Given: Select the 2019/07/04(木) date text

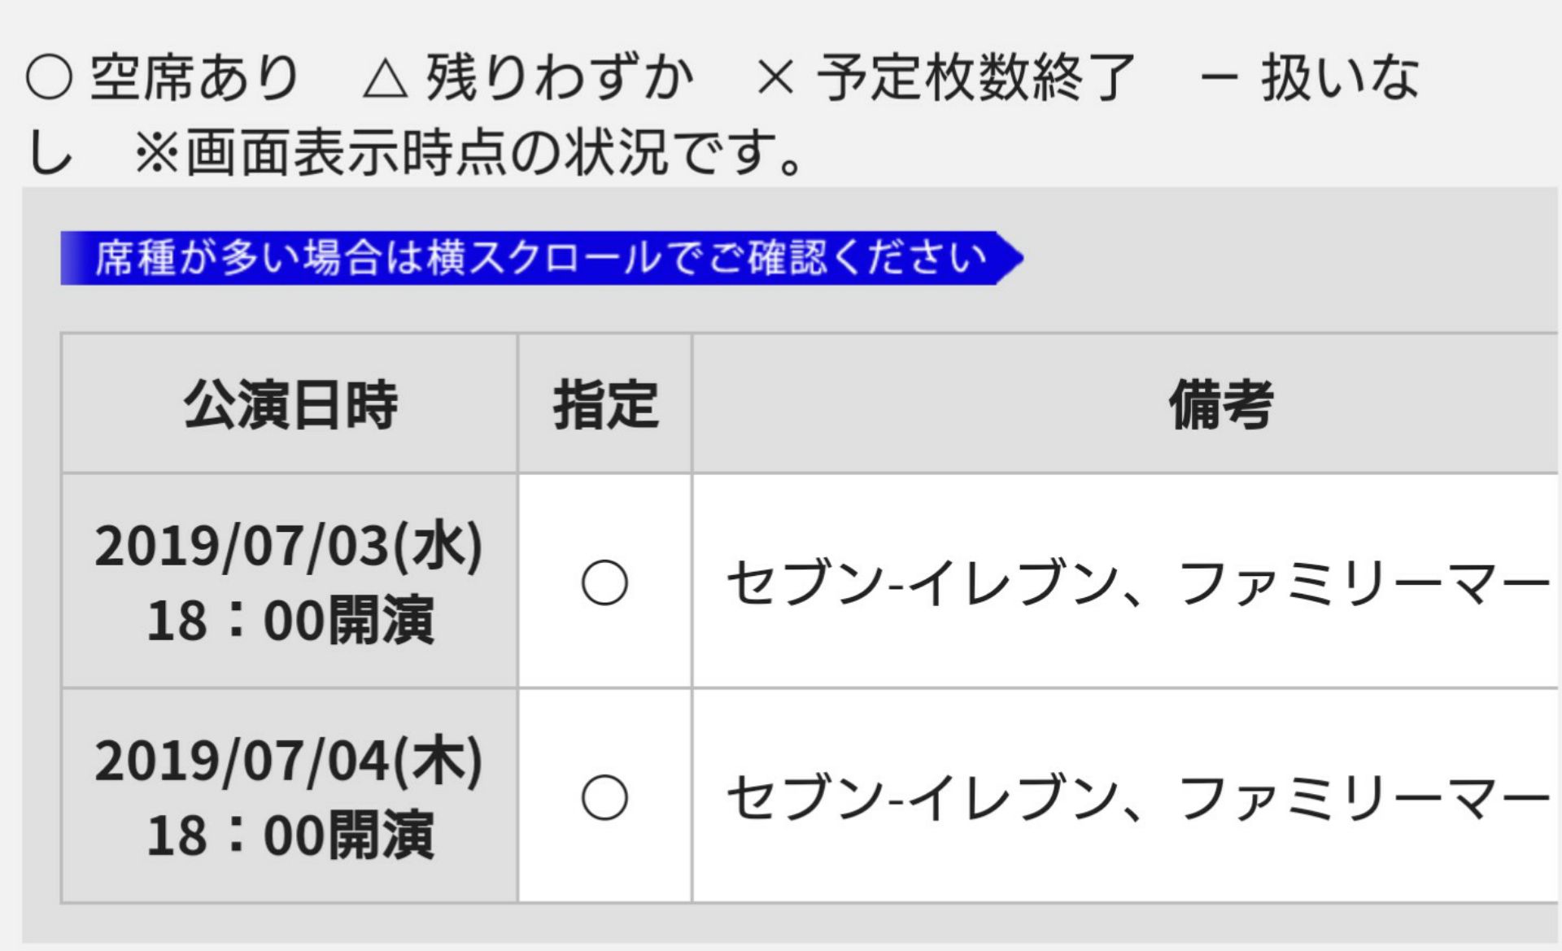Looking at the screenshot, I should pos(289,761).
